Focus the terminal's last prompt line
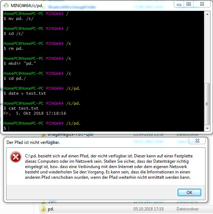 (x=103, y=128)
